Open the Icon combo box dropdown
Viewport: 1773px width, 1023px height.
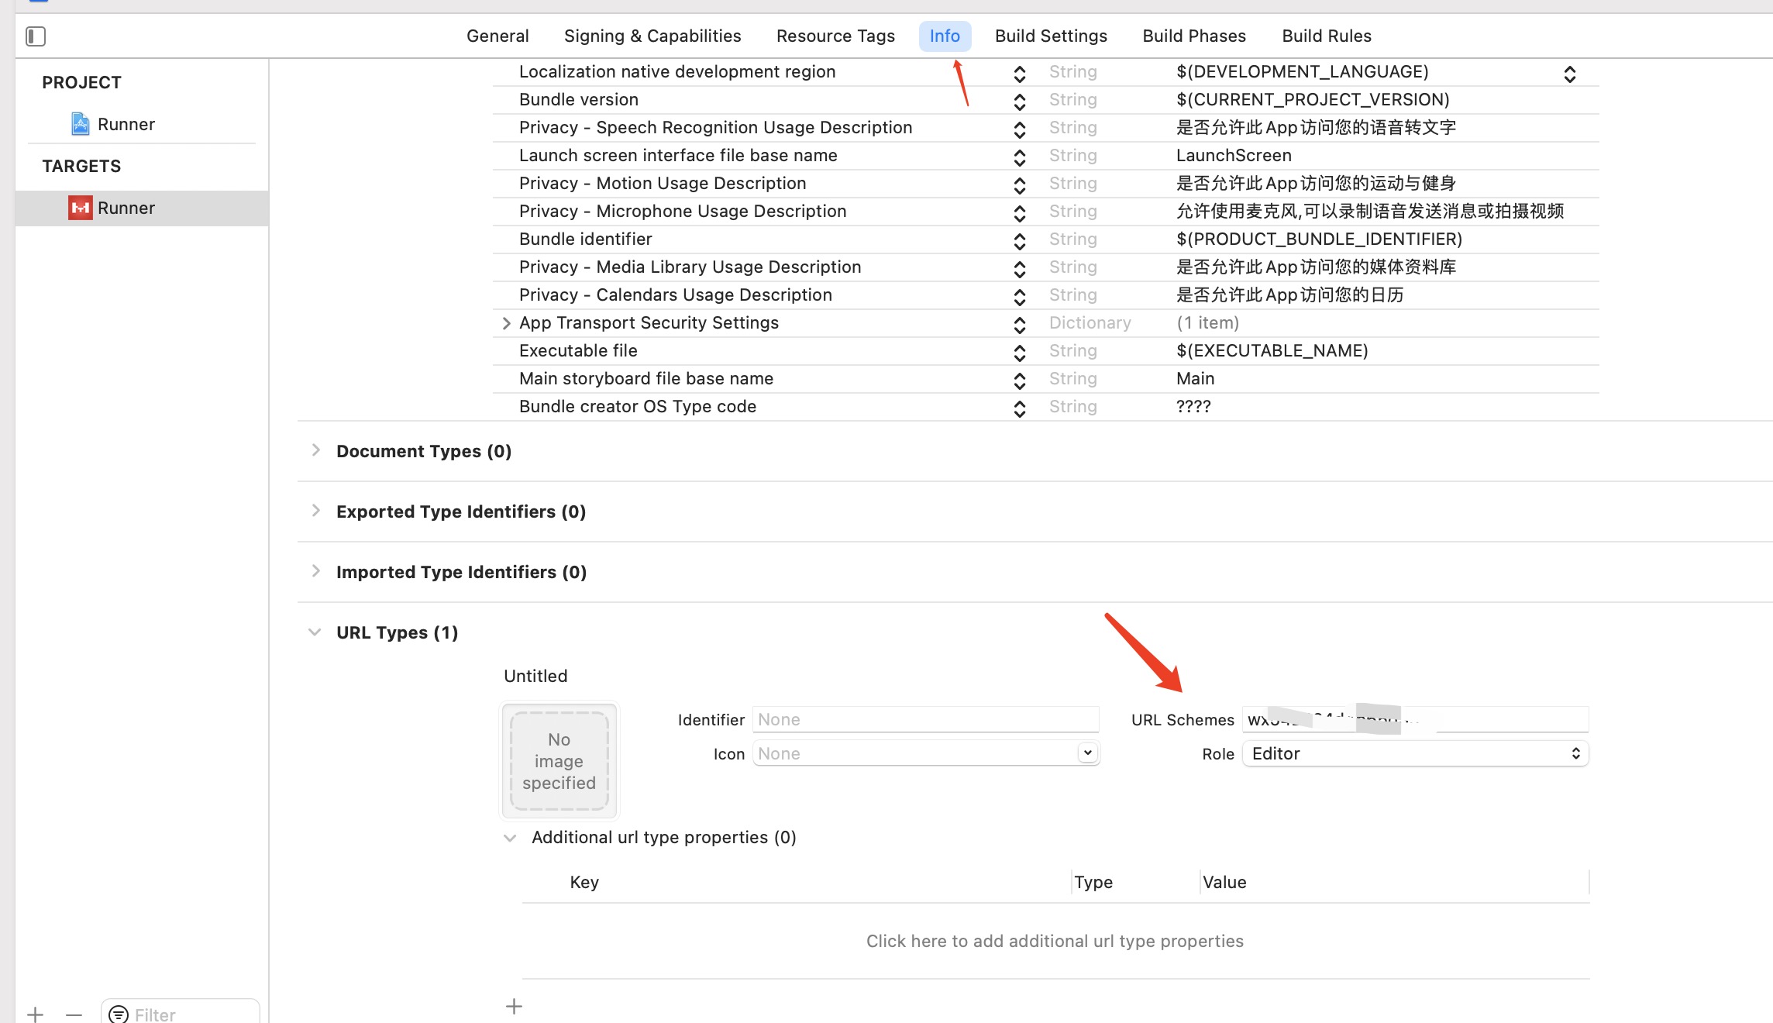(1088, 753)
